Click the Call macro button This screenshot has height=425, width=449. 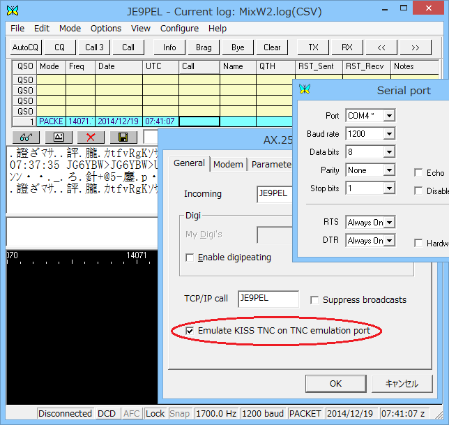[x=128, y=47]
